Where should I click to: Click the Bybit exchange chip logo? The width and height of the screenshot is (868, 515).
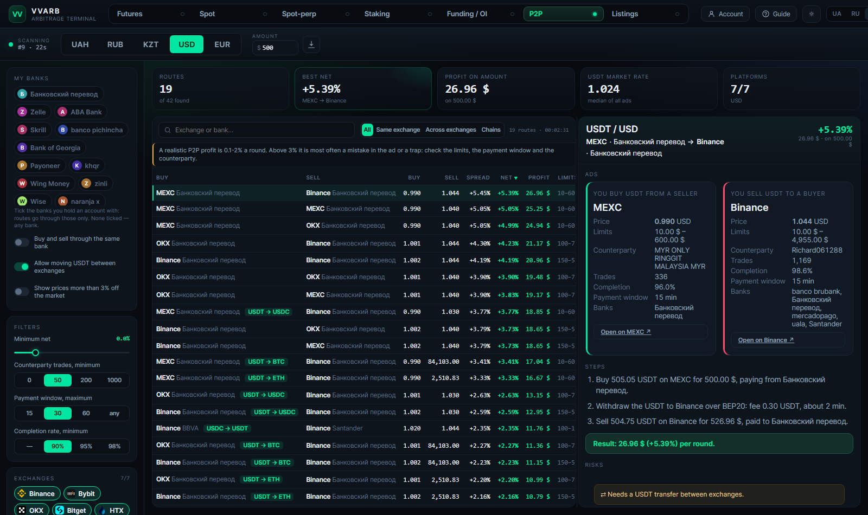pyautogui.click(x=71, y=494)
